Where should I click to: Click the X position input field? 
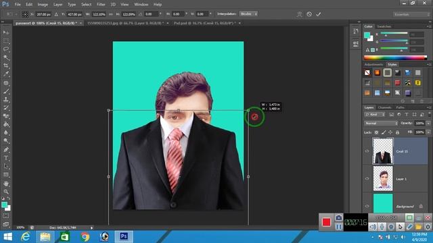click(x=43, y=14)
